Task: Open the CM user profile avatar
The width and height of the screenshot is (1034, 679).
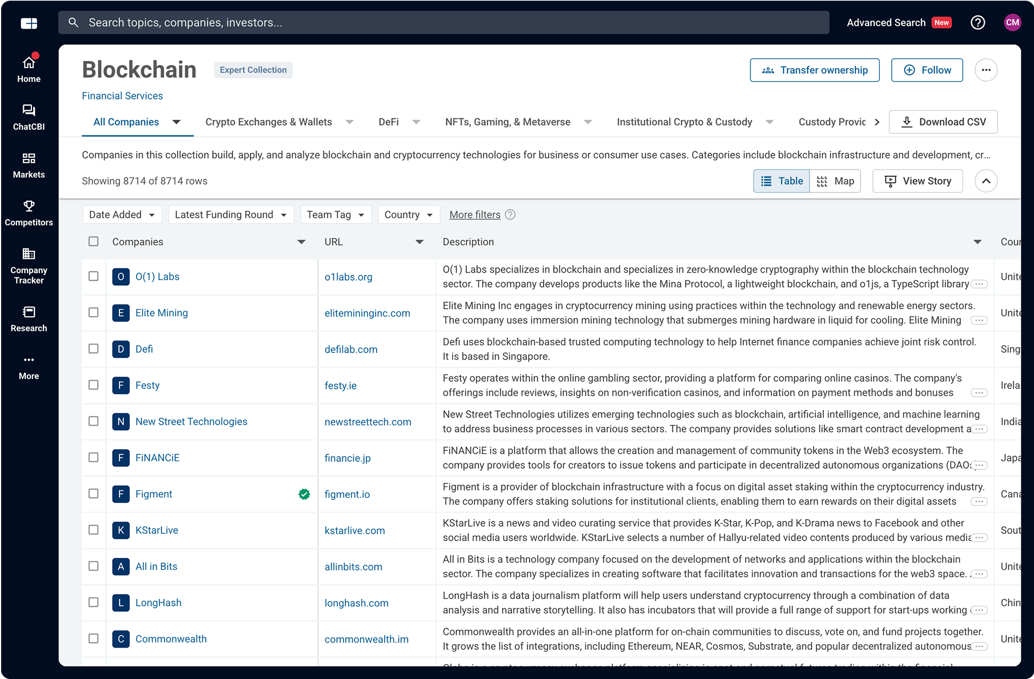Action: click(1012, 23)
